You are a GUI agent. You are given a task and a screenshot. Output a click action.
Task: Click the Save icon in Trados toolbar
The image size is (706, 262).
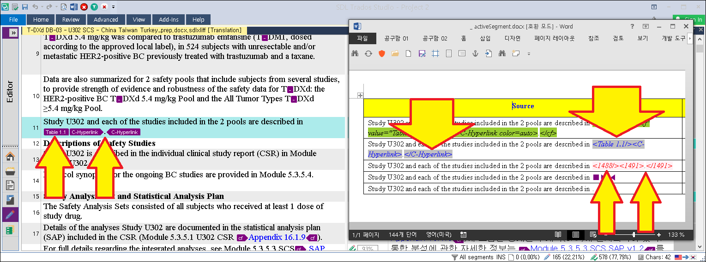25,7
